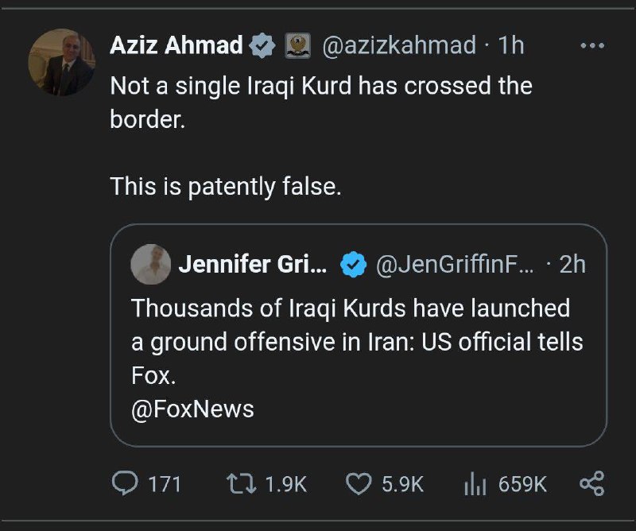Click the affiliation emblem badge near @azizkahmad
The width and height of the screenshot is (636, 531).
pyautogui.click(x=294, y=46)
